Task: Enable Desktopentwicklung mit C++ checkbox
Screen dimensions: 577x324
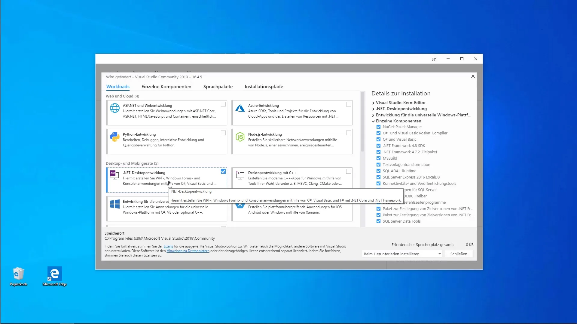Action: coord(349,171)
